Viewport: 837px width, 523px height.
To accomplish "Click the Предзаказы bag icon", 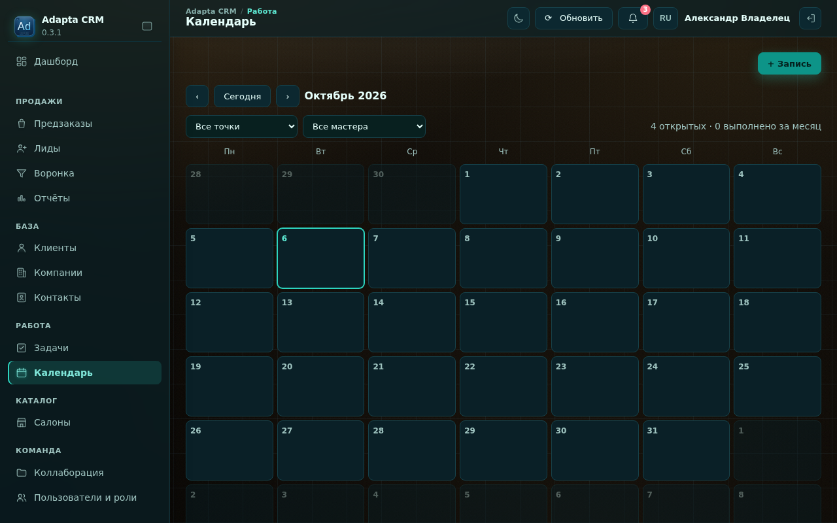I will tap(22, 124).
